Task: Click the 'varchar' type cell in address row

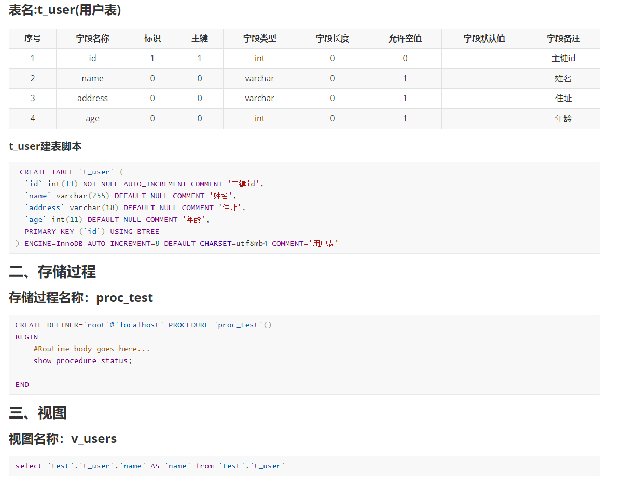Action: [x=259, y=99]
